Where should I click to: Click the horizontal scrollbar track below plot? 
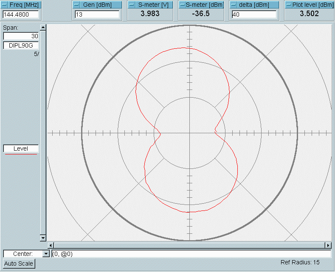pyautogui.click(x=189, y=245)
